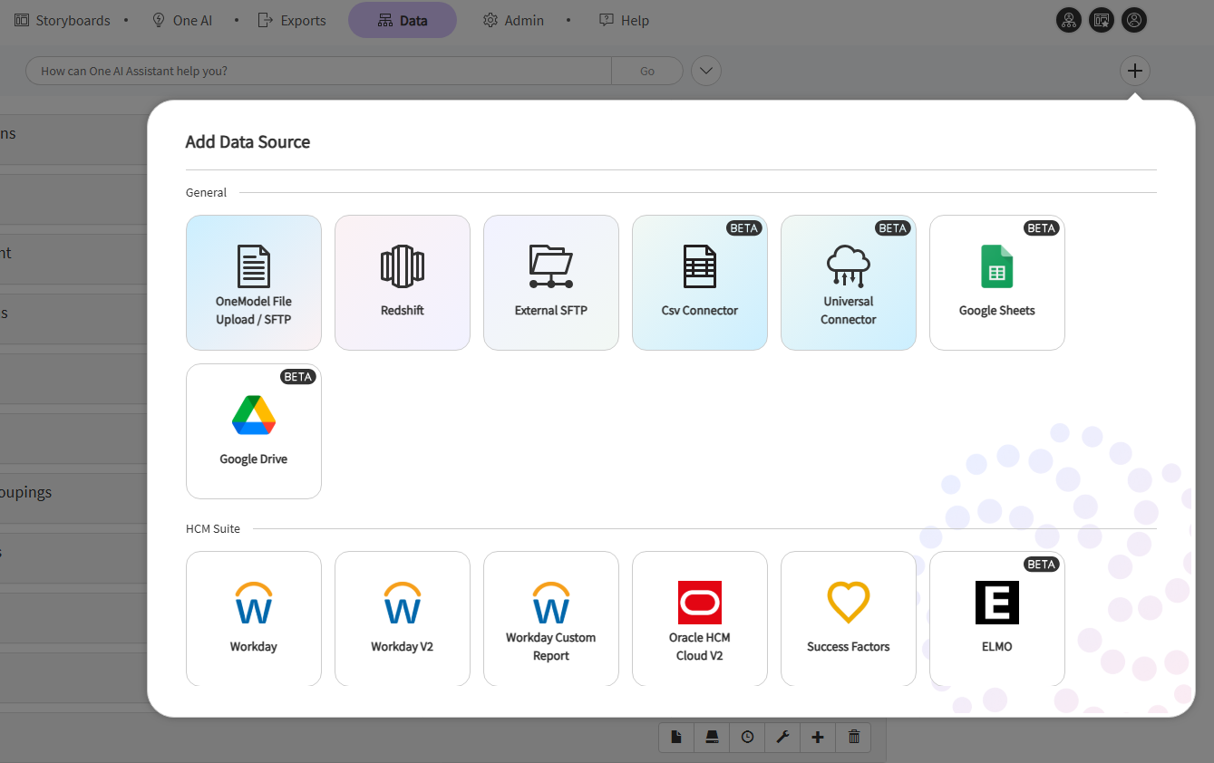Click the wrench icon in bottom toolbar
1214x763 pixels.
(x=782, y=738)
